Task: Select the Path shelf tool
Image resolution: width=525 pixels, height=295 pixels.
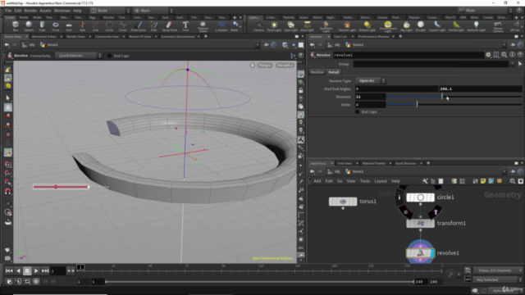Action: 153,26
